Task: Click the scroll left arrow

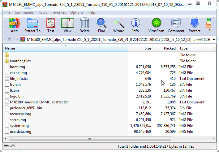Action: [x=6, y=139]
